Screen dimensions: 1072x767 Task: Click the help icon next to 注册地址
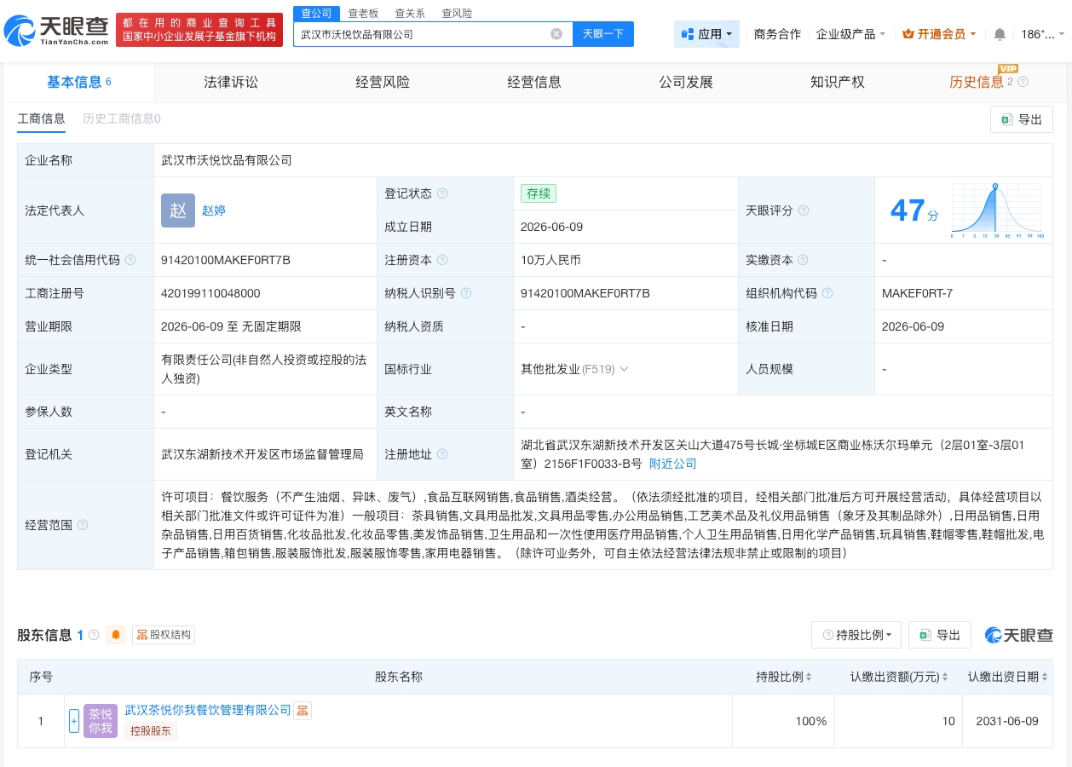[x=442, y=454]
